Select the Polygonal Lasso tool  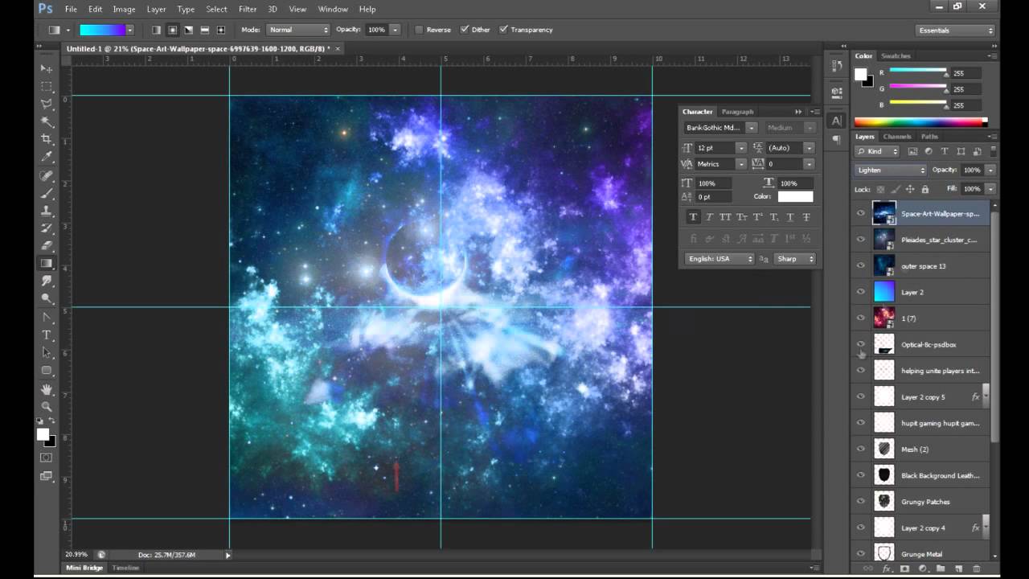(47, 105)
